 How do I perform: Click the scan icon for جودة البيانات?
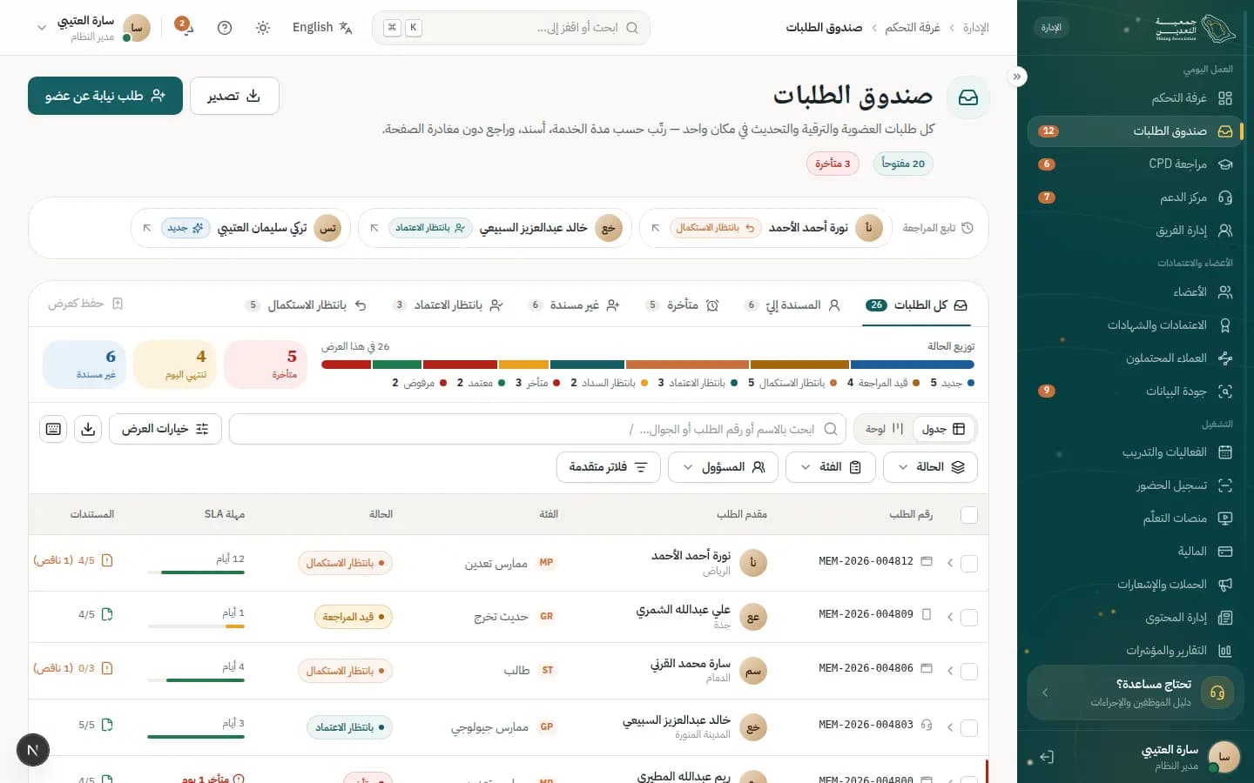pos(1225,391)
